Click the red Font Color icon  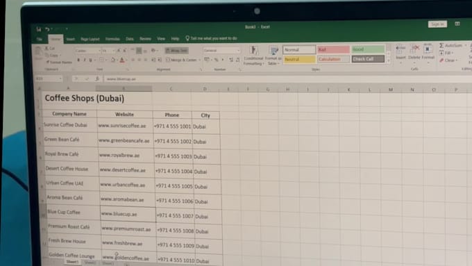tap(122, 60)
